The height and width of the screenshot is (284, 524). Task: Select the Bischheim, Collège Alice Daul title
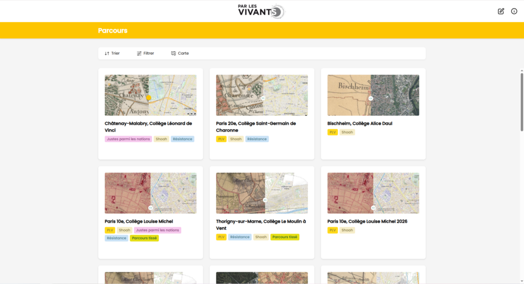click(360, 124)
